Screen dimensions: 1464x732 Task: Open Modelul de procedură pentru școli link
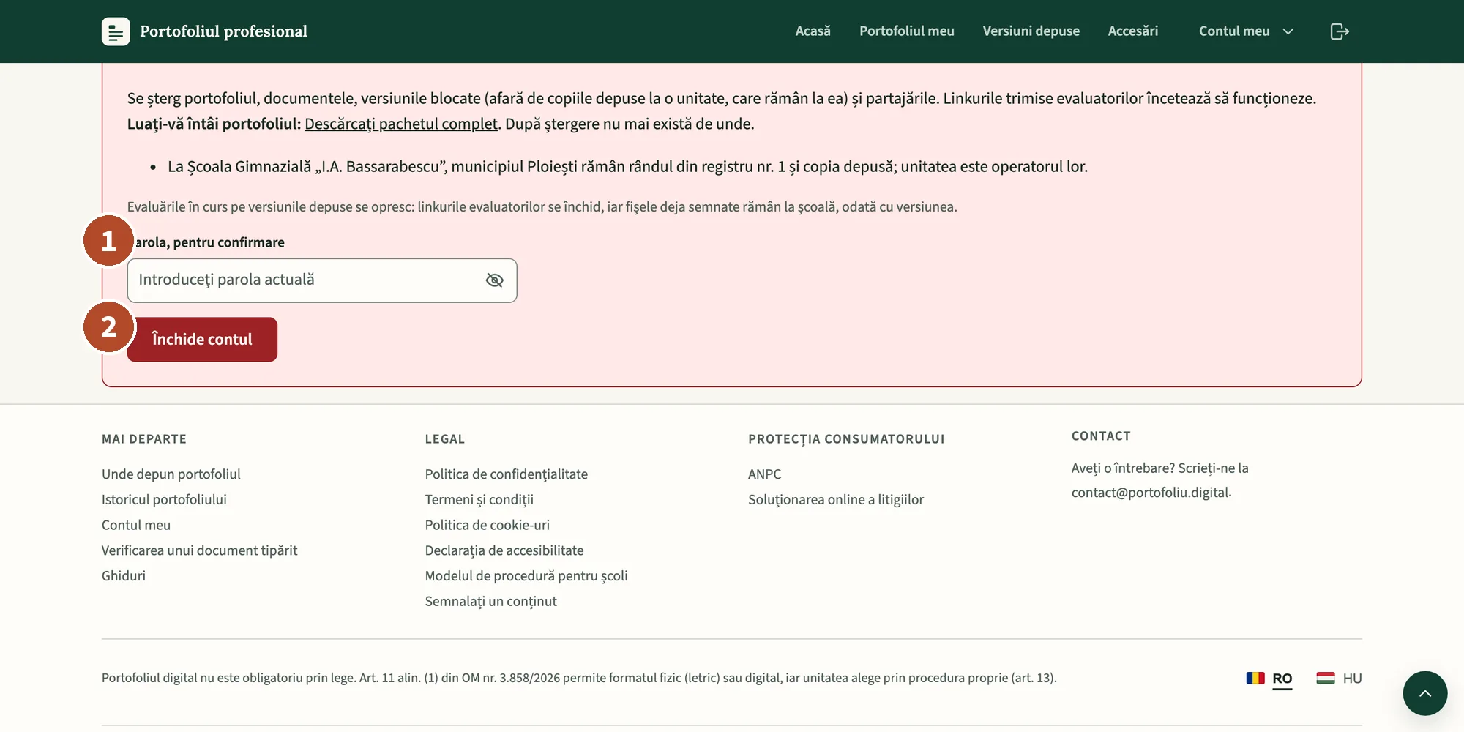tap(526, 576)
